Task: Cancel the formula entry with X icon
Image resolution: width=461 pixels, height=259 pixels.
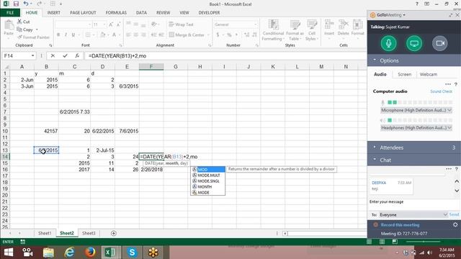Action: 53,56
